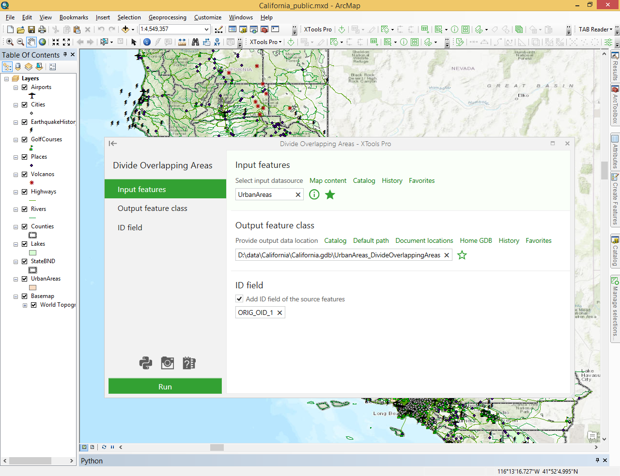This screenshot has width=620, height=476.
Task: Click the Find binoculars tool
Action: click(195, 42)
